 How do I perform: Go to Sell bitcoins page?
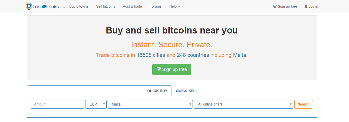pos(106,6)
